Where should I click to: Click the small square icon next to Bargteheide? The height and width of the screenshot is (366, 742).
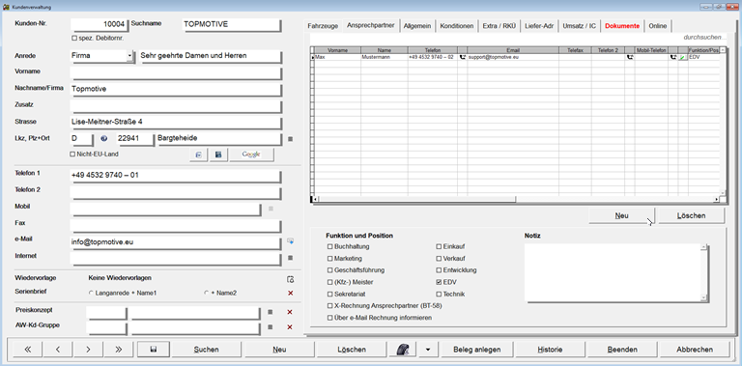pyautogui.click(x=290, y=139)
